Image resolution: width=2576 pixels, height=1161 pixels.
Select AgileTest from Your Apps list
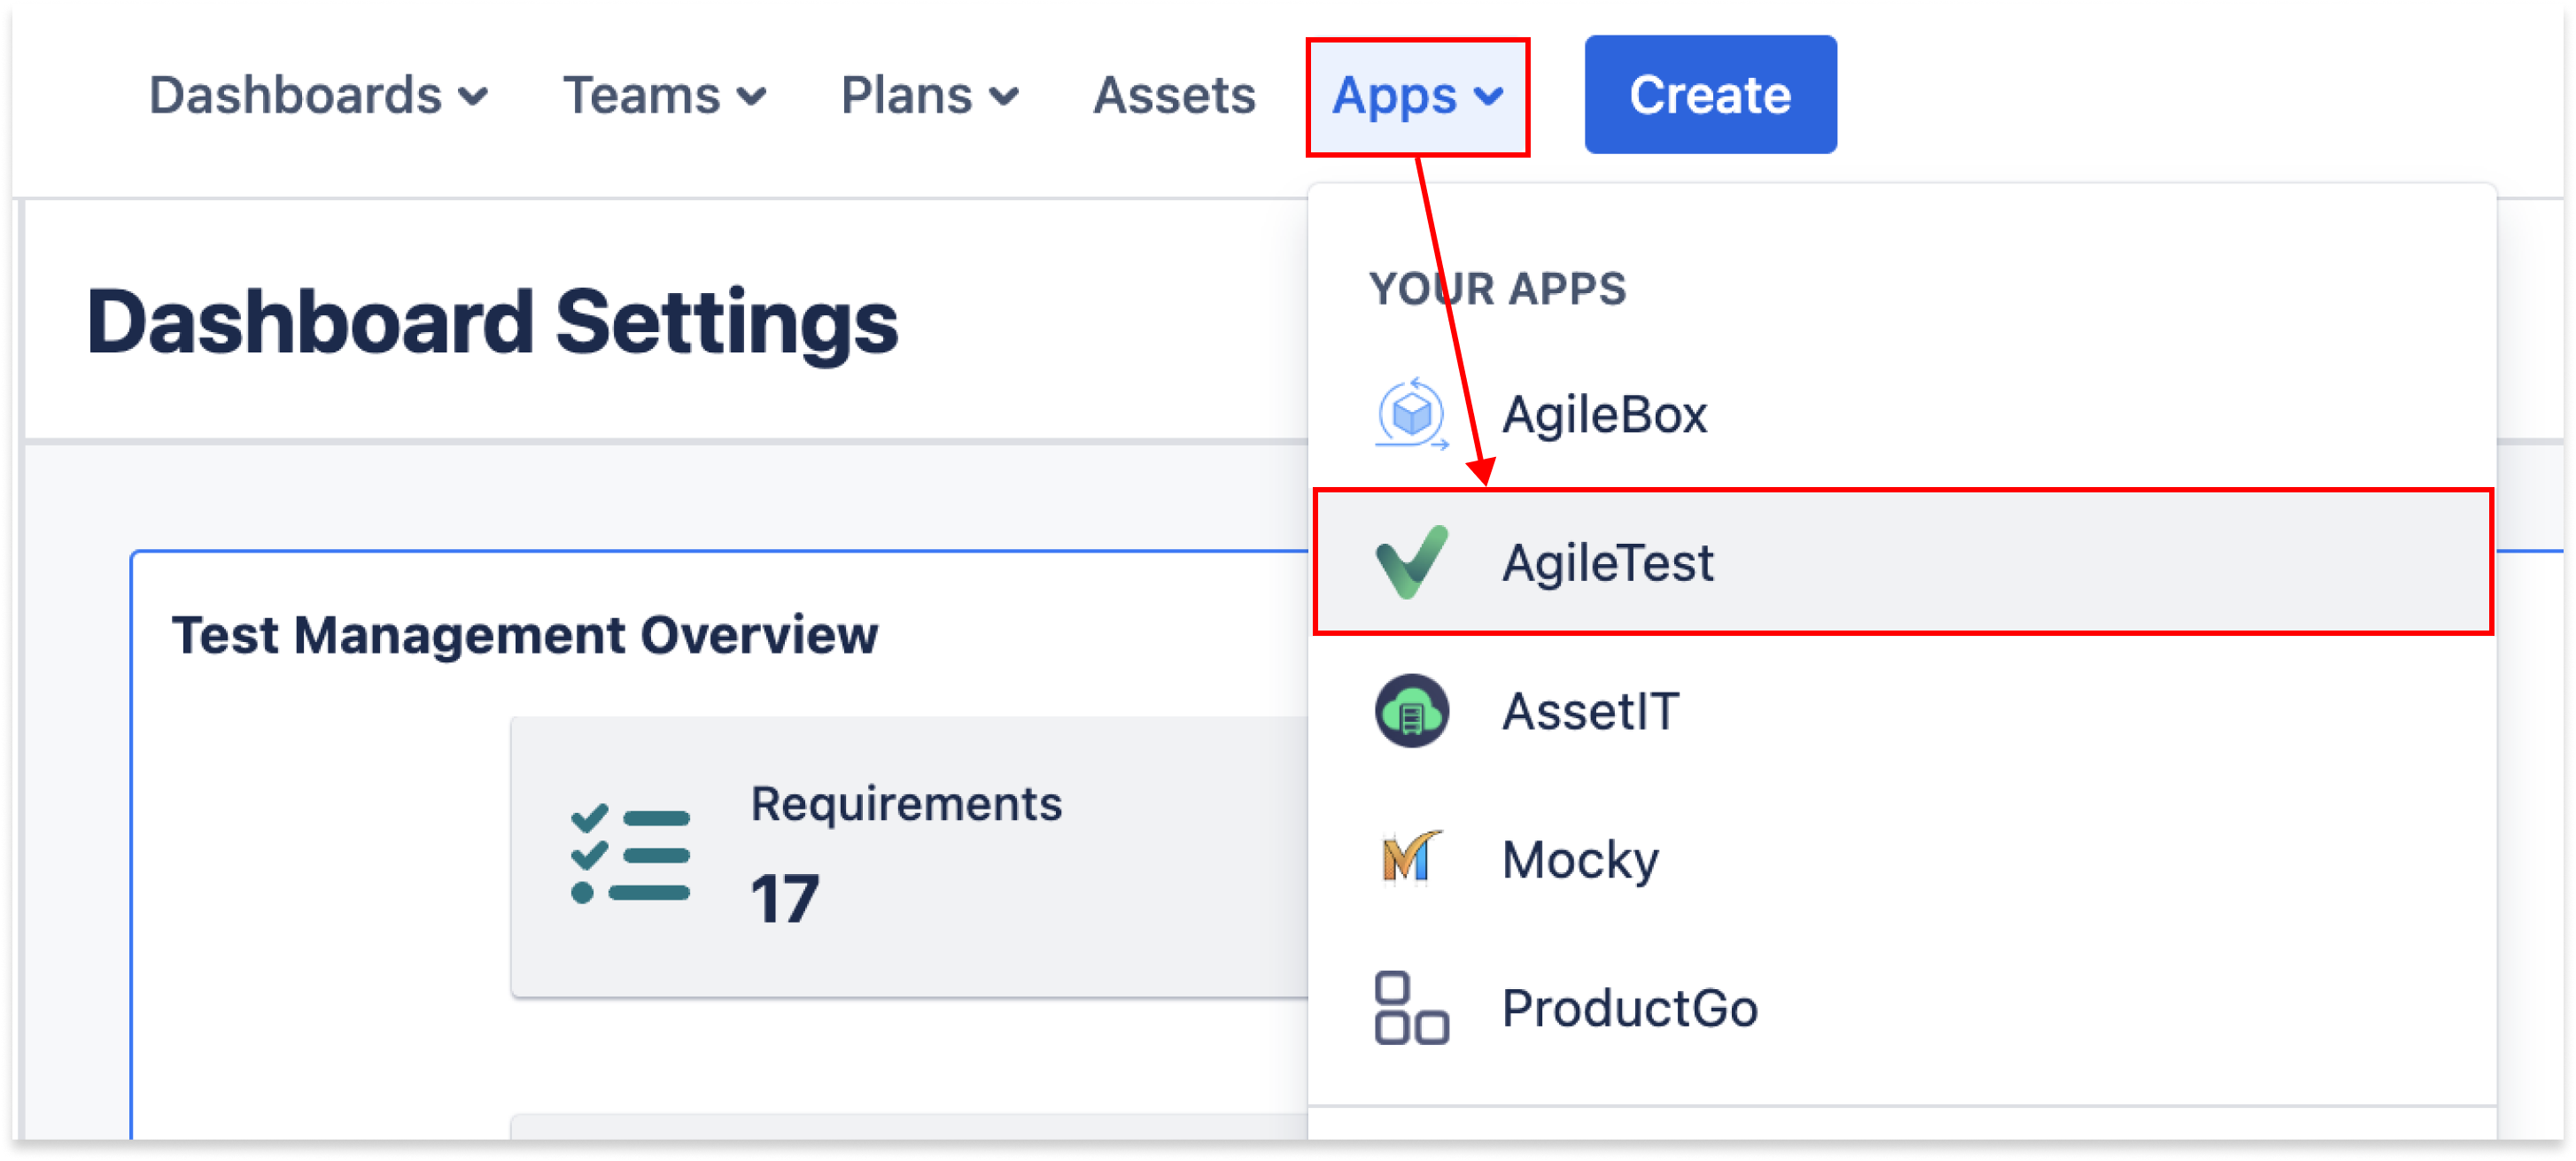click(1608, 562)
